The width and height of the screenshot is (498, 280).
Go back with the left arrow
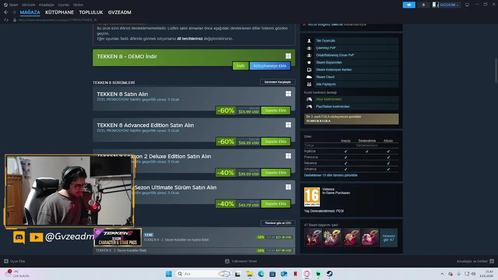[x=6, y=12]
